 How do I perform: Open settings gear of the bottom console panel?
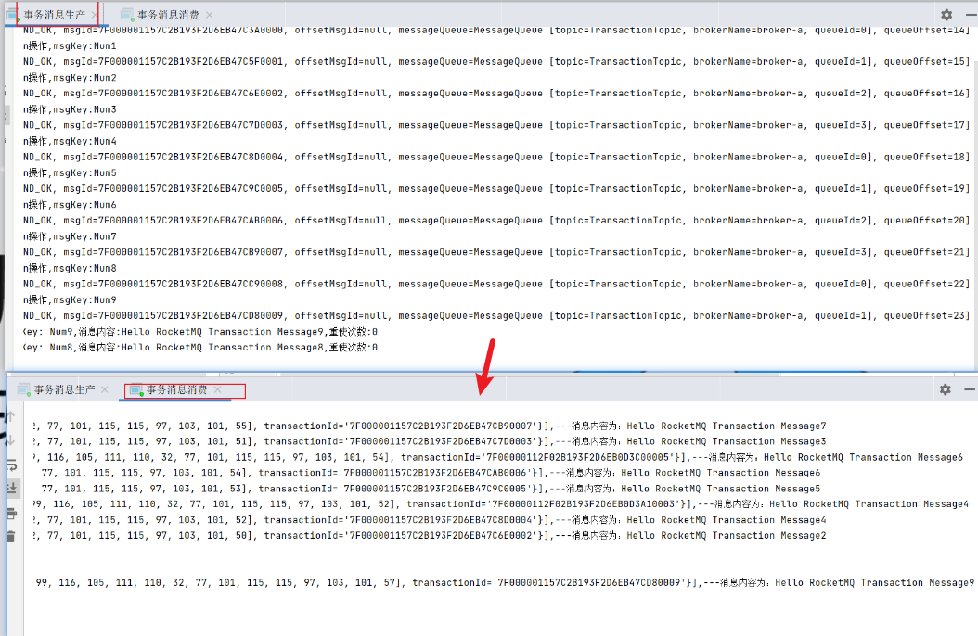point(946,389)
